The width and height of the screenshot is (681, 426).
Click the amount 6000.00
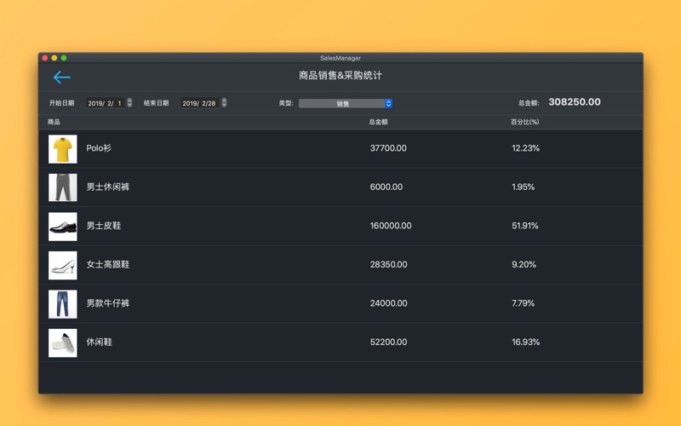(386, 187)
